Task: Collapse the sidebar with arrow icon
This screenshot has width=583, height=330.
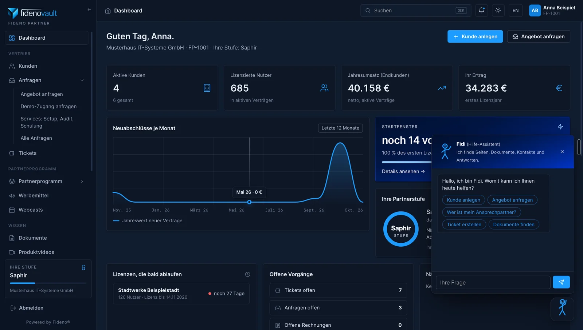Action: (89, 9)
